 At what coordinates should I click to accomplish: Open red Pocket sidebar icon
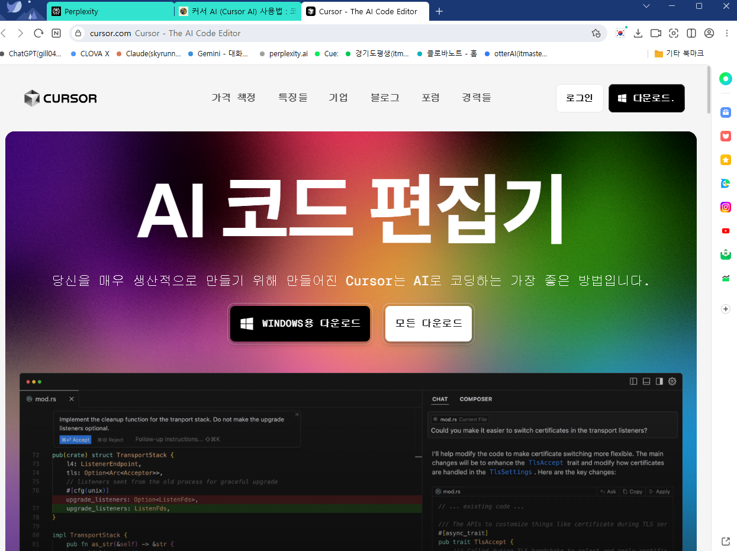(x=726, y=136)
